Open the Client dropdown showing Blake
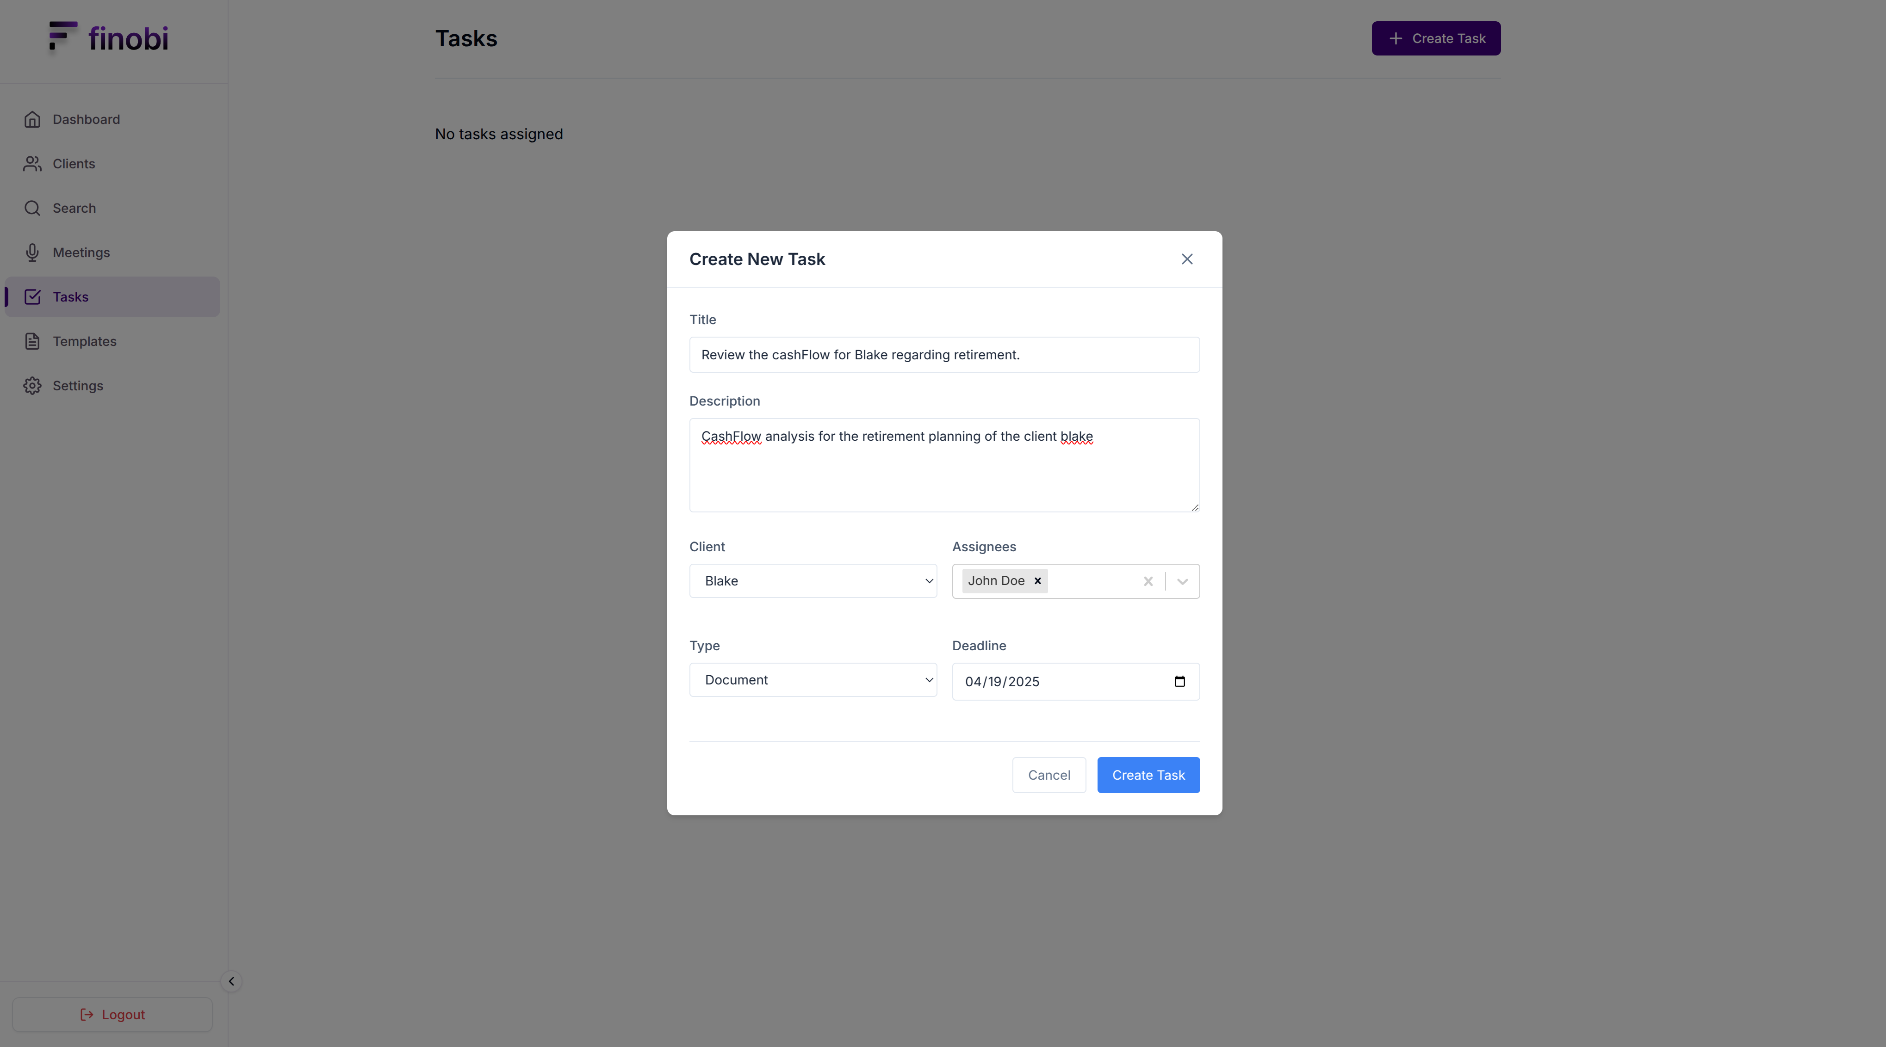 813,581
